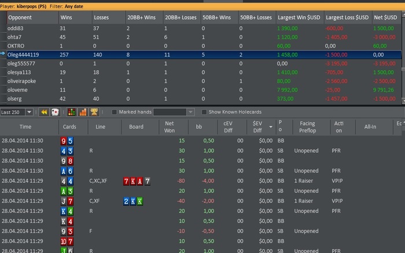Image resolution: width=405 pixels, height=253 pixels.
Task: Sort by 50BB+ Wins column header
Action: pos(219,17)
